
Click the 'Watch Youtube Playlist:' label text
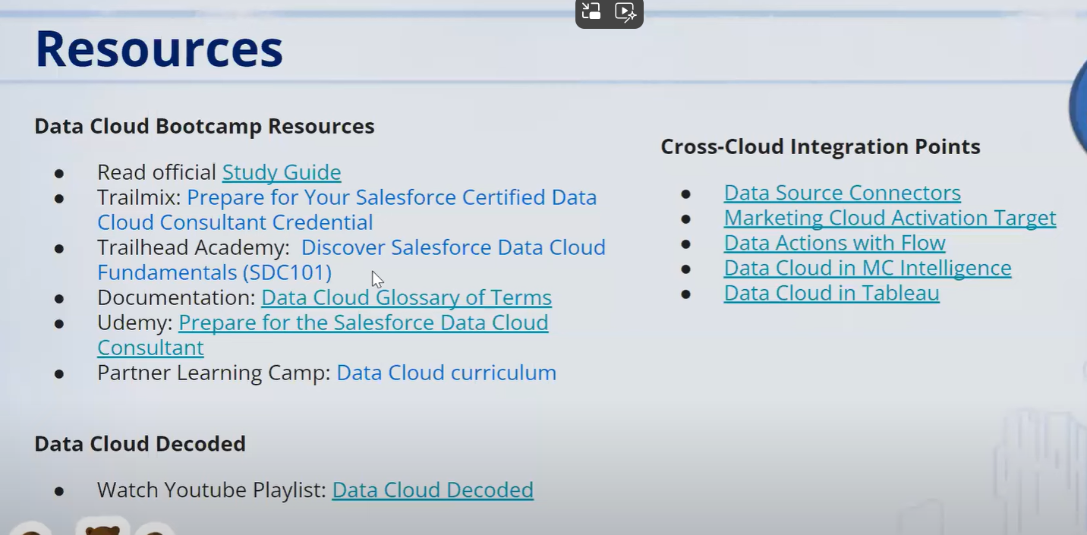tap(212, 490)
